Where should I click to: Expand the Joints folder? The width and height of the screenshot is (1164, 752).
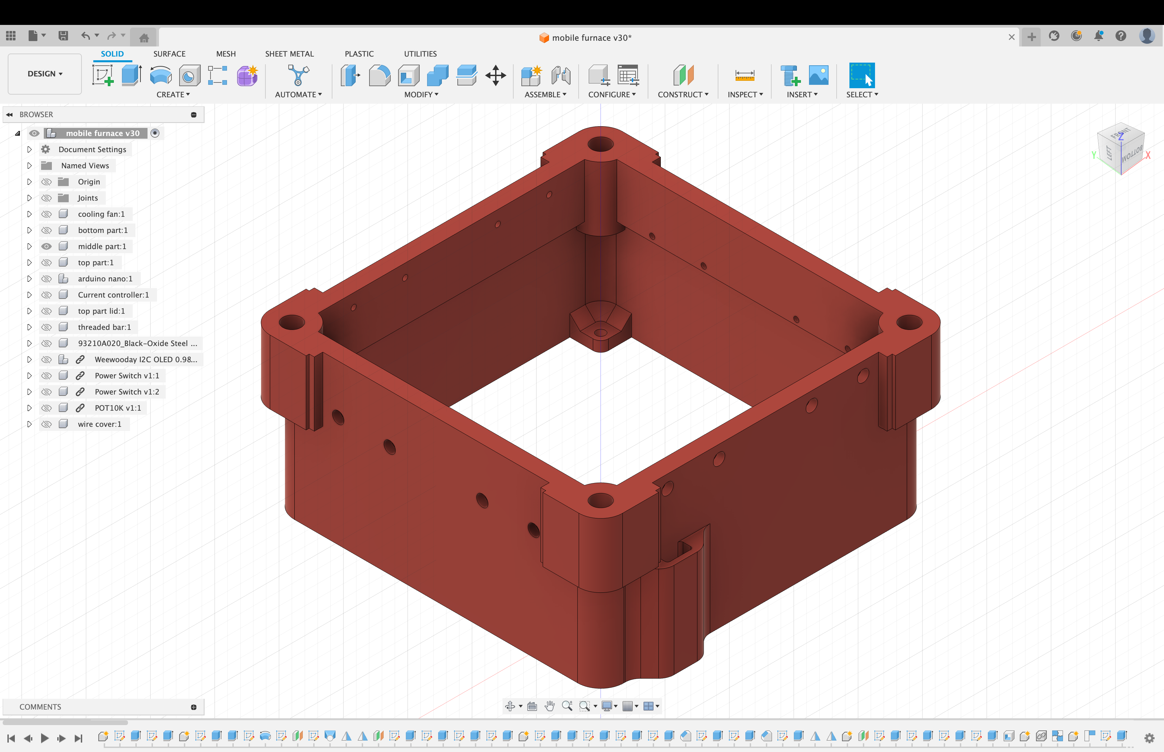29,198
